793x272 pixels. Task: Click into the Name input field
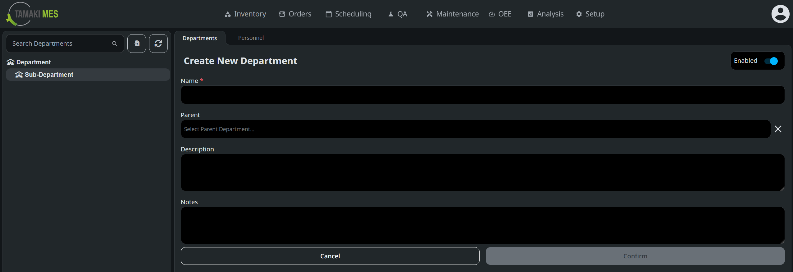tap(482, 95)
